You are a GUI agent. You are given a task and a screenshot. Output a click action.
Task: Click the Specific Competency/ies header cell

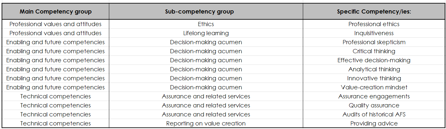coord(374,12)
